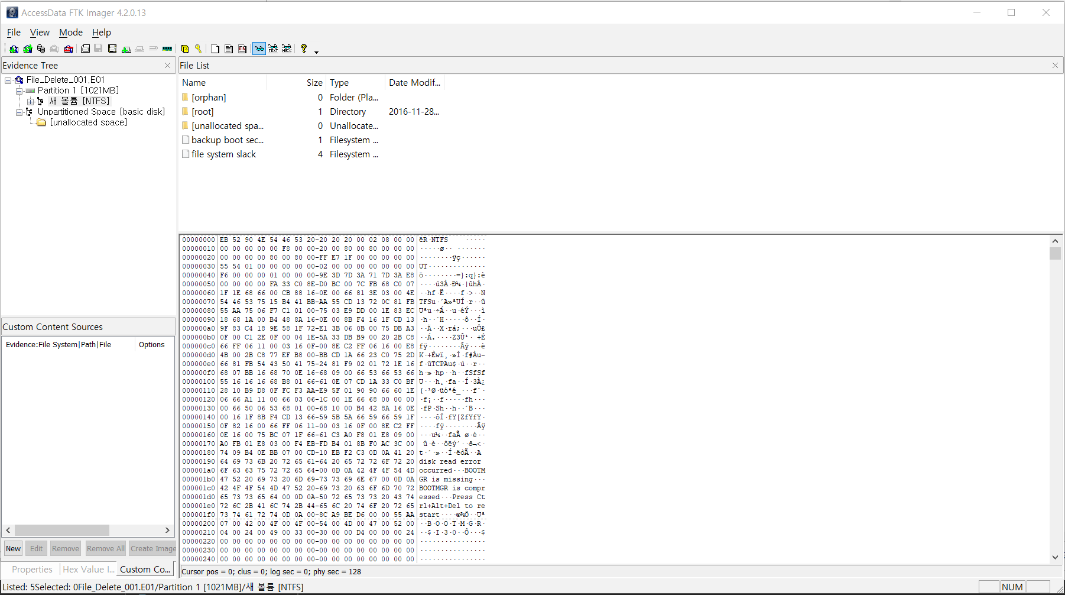1065x595 pixels.
Task: Toggle the TEXT view mode icon
Action: 273,49
